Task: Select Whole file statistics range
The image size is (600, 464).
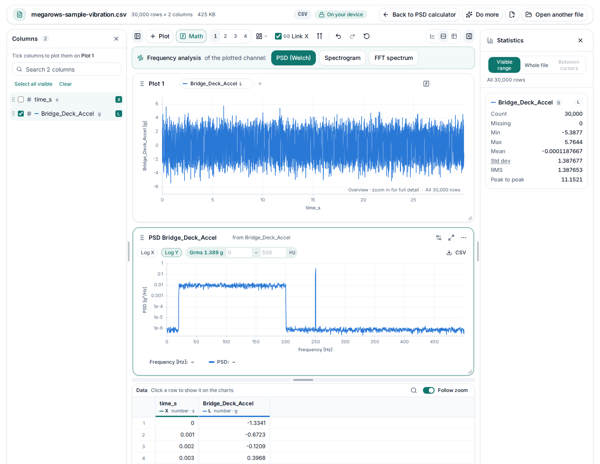Action: click(x=536, y=65)
